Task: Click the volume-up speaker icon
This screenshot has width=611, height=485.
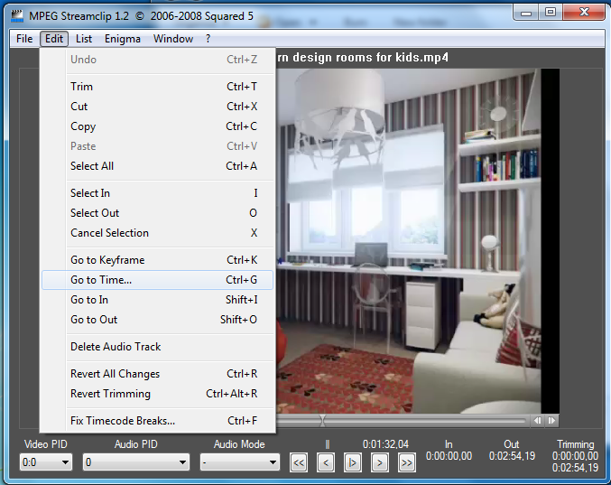Action: (551, 420)
